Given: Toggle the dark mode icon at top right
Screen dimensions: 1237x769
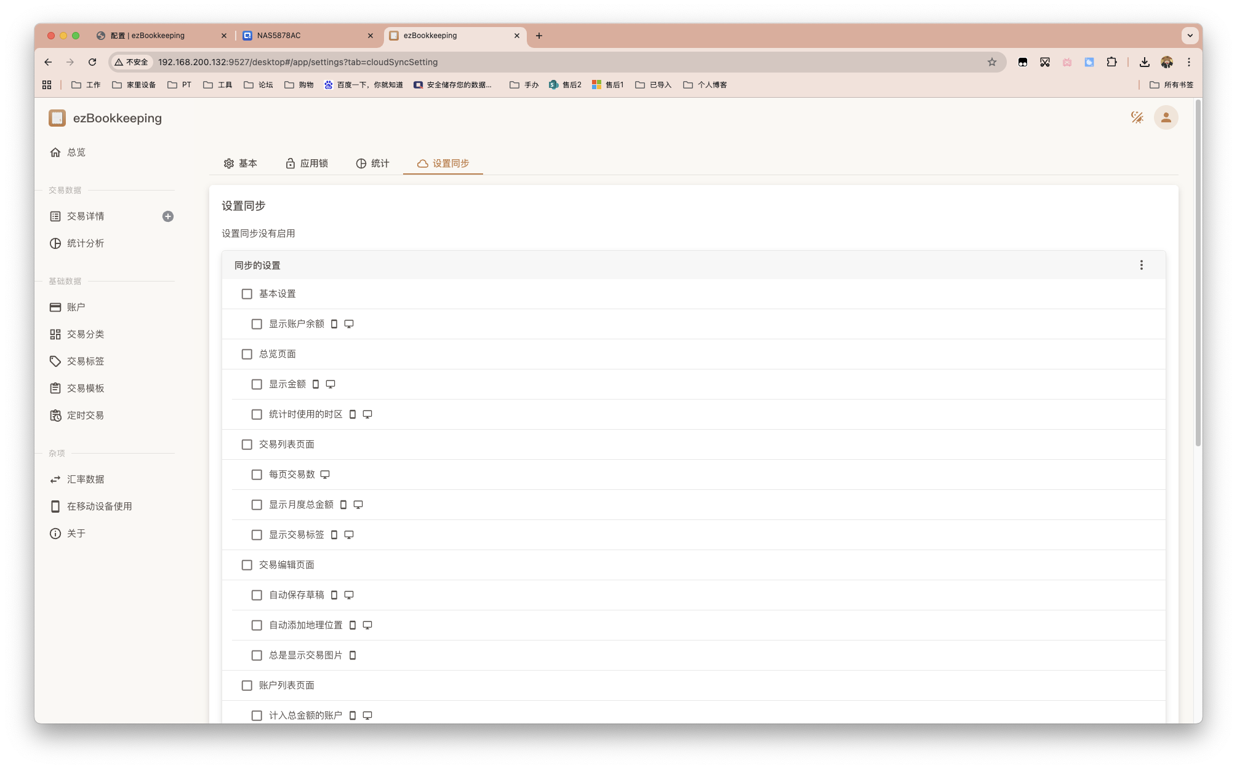Looking at the screenshot, I should [1137, 117].
